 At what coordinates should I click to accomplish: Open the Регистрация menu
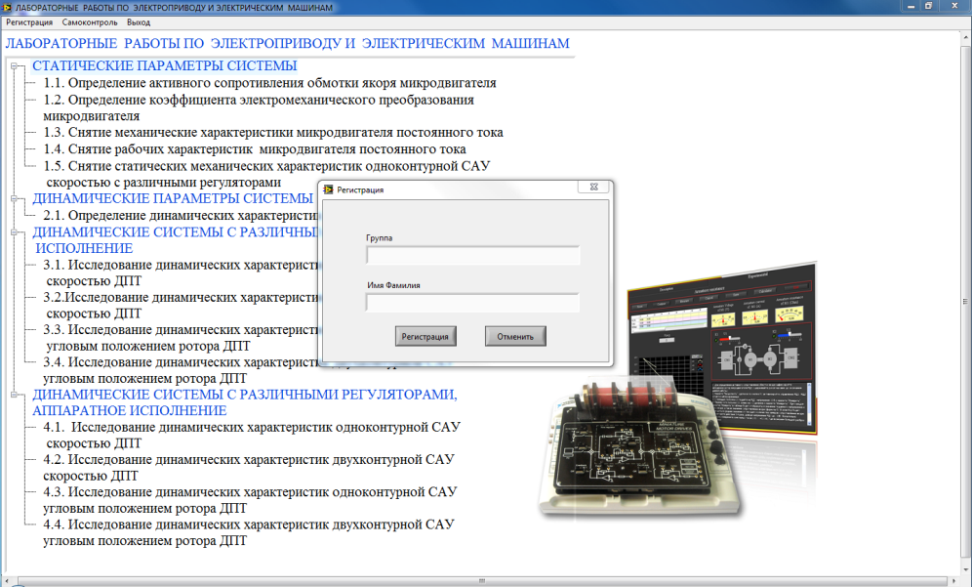[x=29, y=22]
